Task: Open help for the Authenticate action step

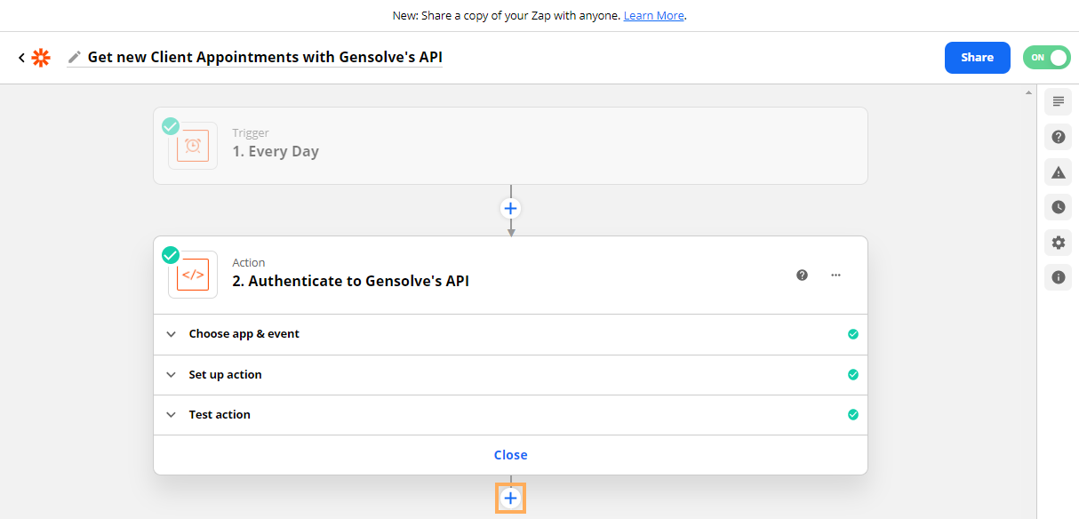Action: [803, 275]
